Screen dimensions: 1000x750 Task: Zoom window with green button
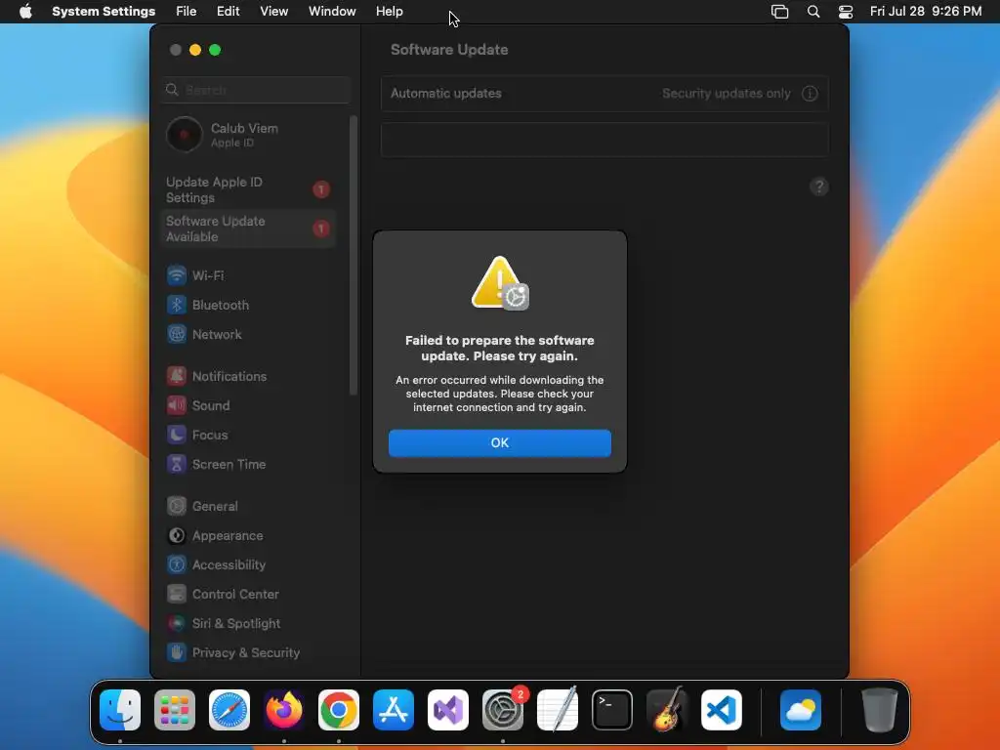[x=215, y=50]
